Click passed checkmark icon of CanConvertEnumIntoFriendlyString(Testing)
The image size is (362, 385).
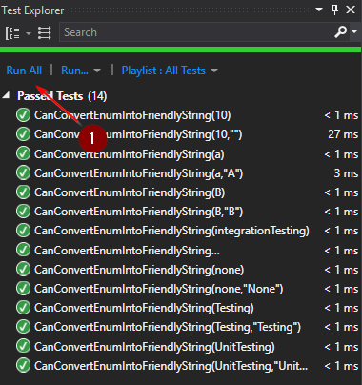tap(23, 308)
